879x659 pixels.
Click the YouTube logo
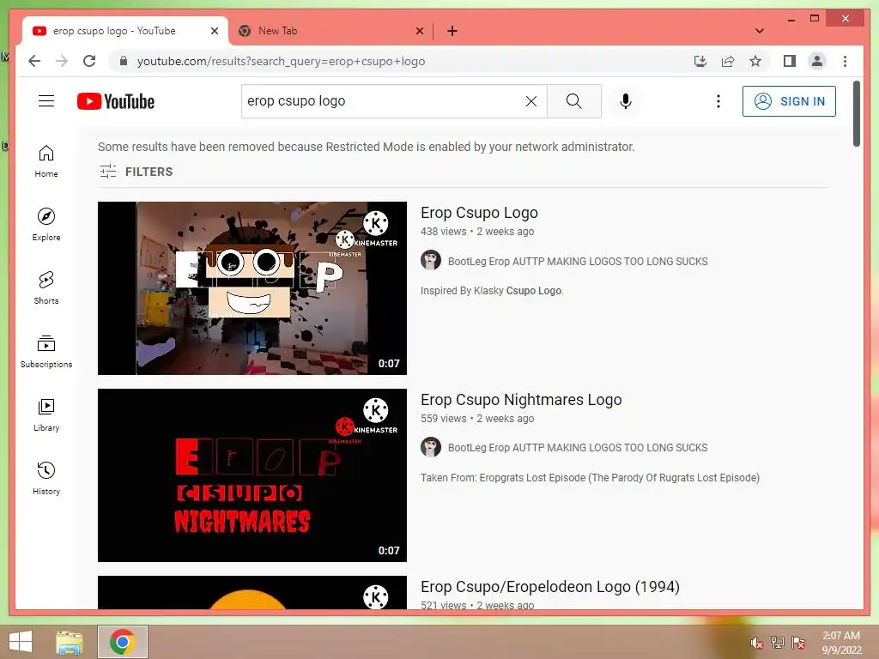click(116, 101)
